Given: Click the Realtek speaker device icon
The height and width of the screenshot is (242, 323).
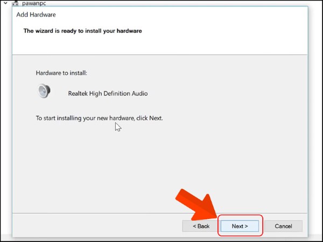Looking at the screenshot, I should [44, 91].
